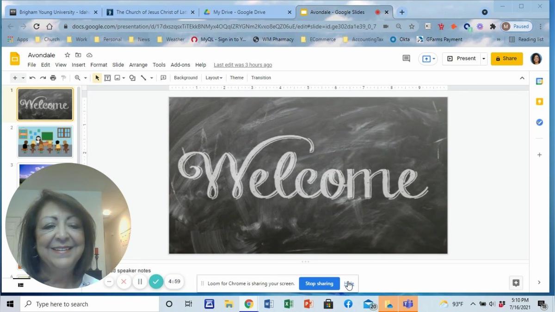The width and height of the screenshot is (555, 312).
Task: Activate the paint format tool
Action: click(63, 78)
